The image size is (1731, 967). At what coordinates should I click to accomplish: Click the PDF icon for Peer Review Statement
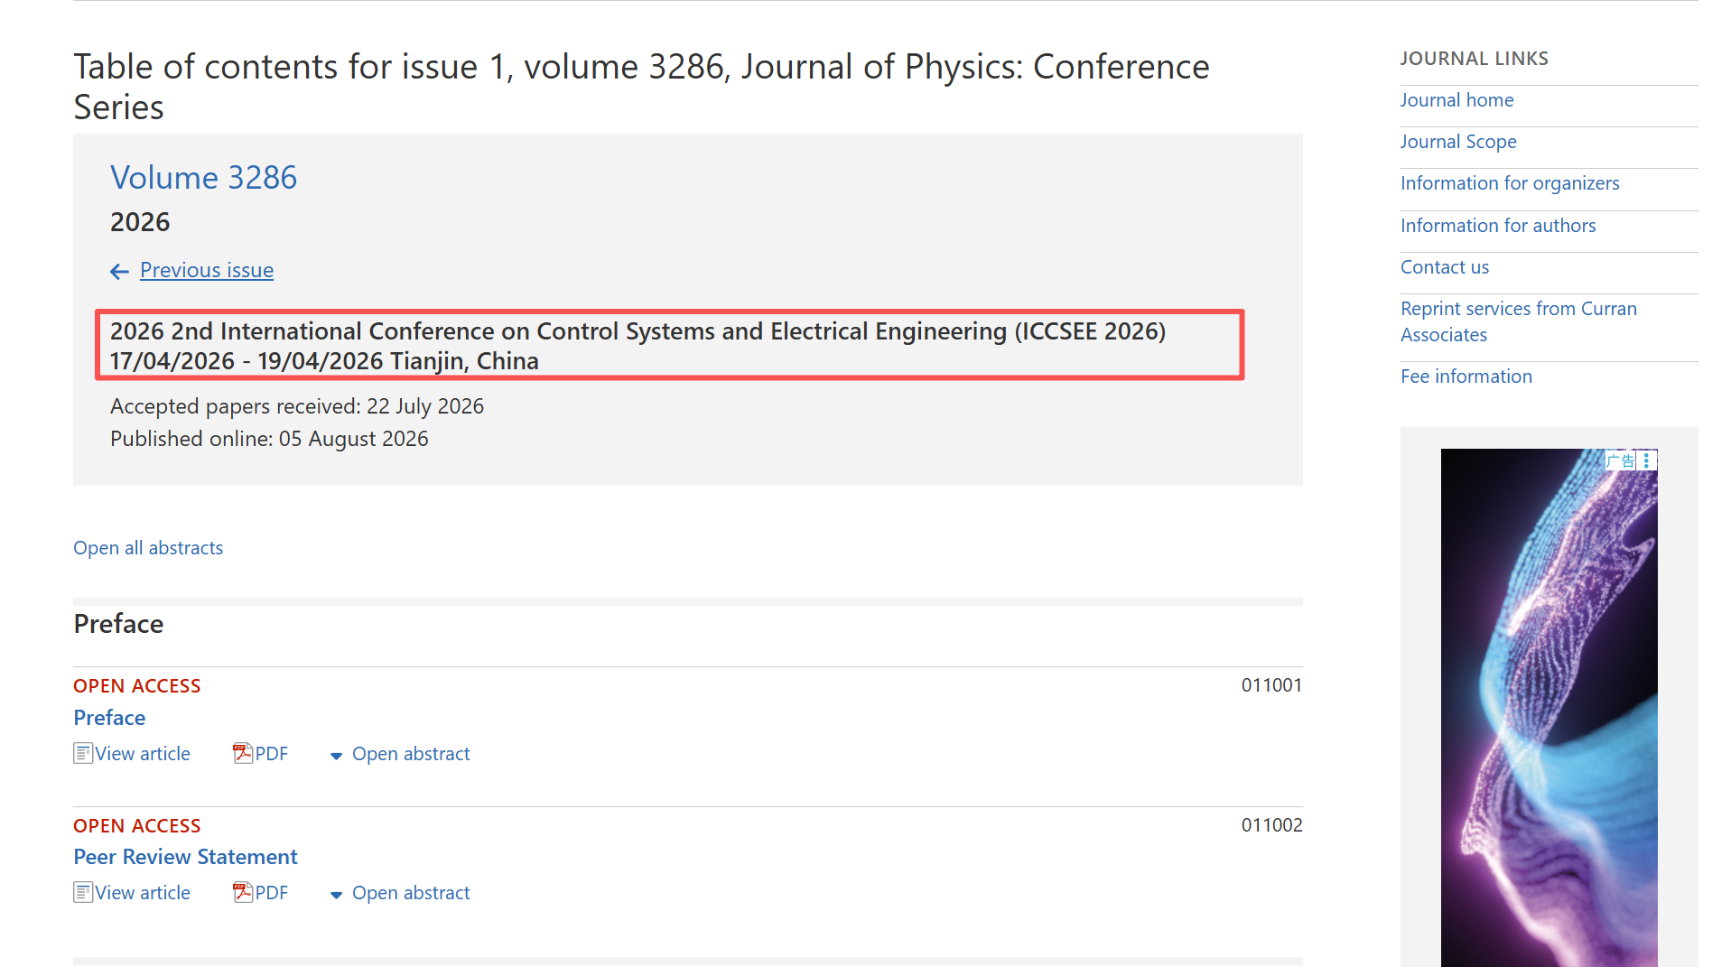[x=242, y=892]
